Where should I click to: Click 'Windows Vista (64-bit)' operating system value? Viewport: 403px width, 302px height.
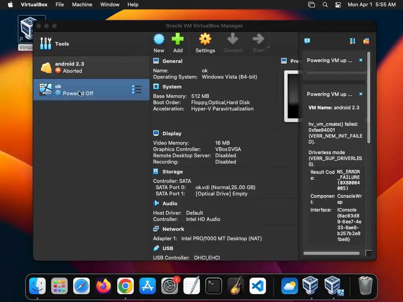click(x=229, y=77)
